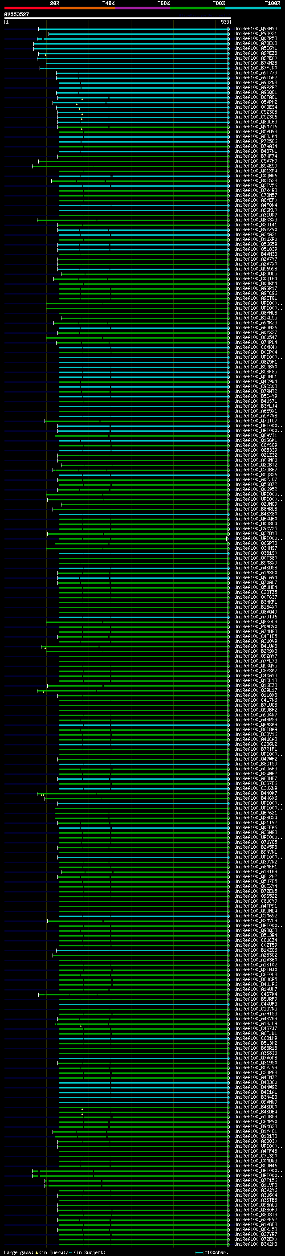This screenshot has width=285, height=1256.
Task: Open hit UniRef100_A7QE03
Action: pyautogui.click(x=256, y=43)
